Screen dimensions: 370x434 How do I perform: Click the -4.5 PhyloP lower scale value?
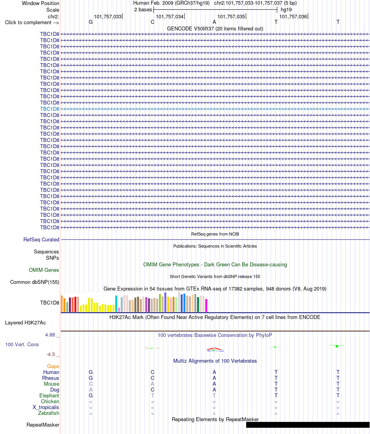pos(51,354)
